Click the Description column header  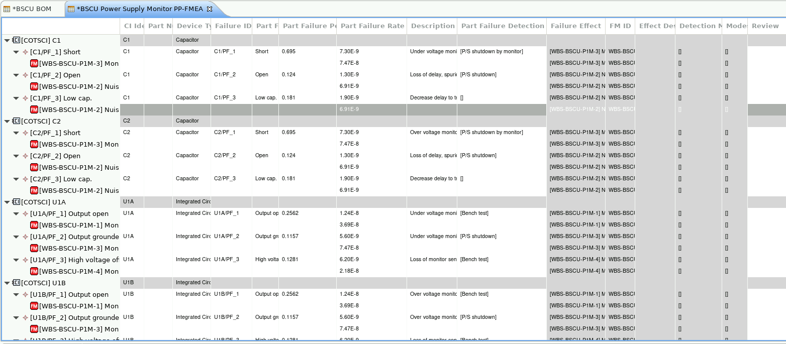432,26
